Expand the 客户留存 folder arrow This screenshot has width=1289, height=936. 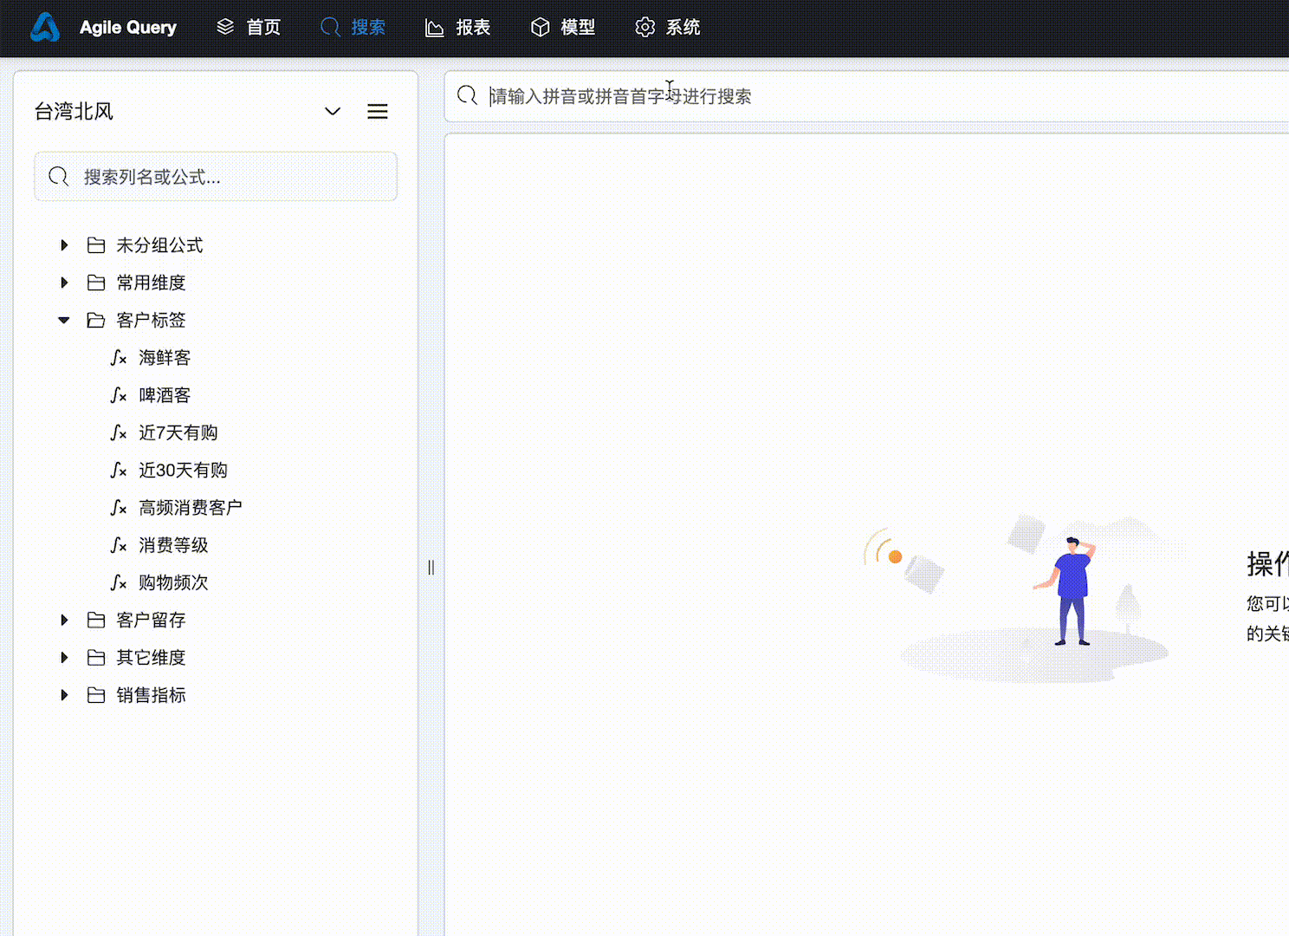pos(64,620)
